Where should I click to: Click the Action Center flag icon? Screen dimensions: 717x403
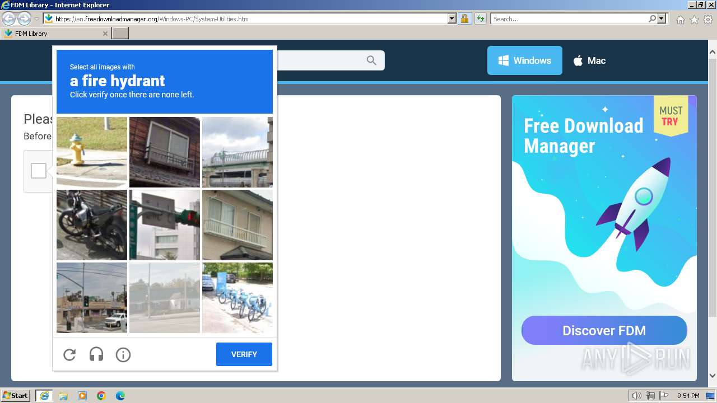[664, 396]
